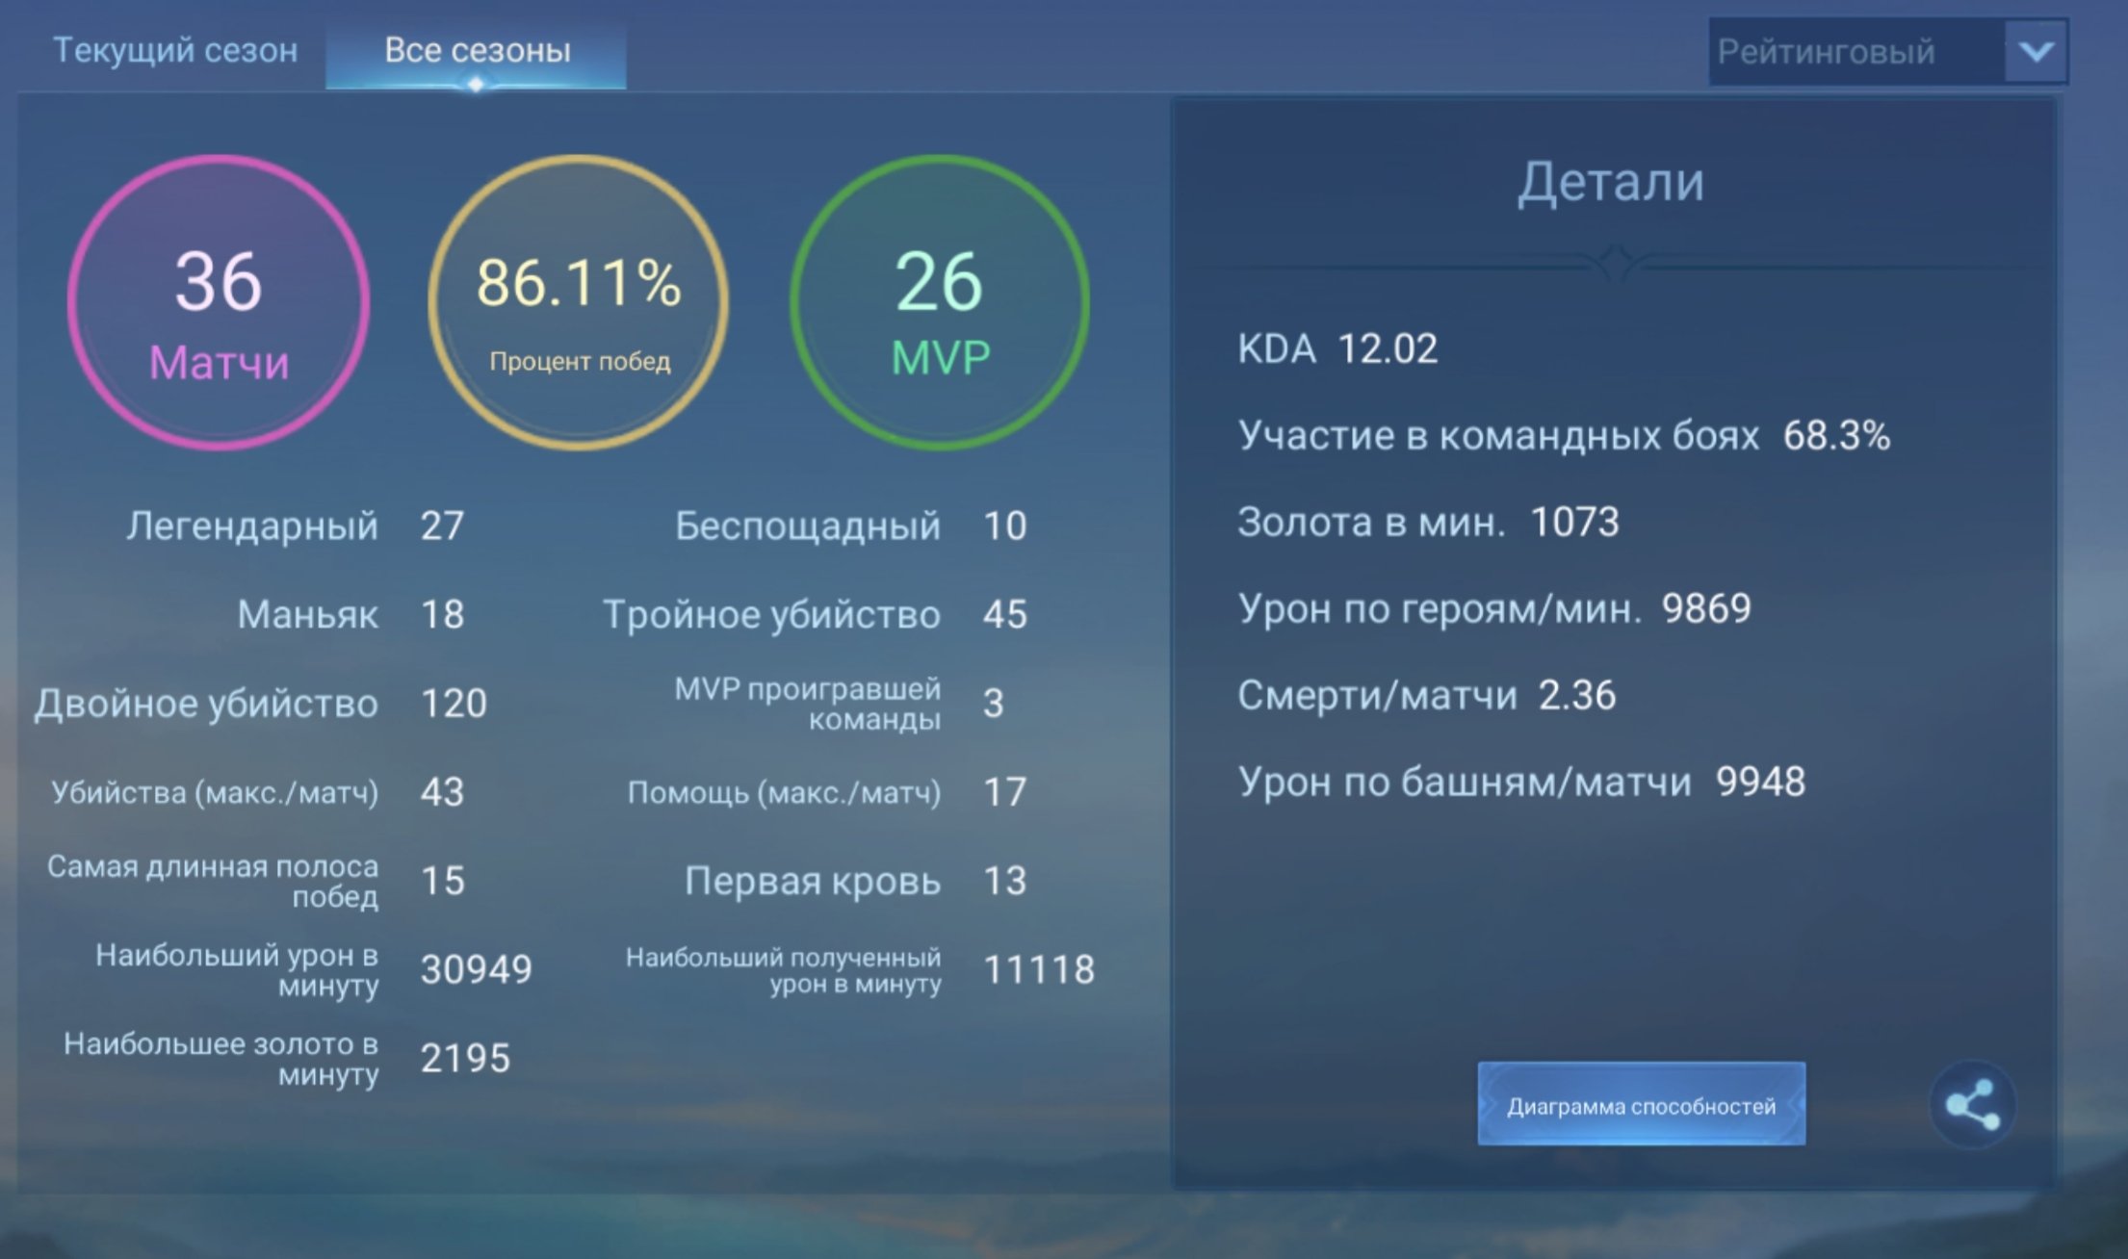Select the Урон по башням/матчи line
Viewport: 2128px width, 1259px height.
coord(1521,782)
